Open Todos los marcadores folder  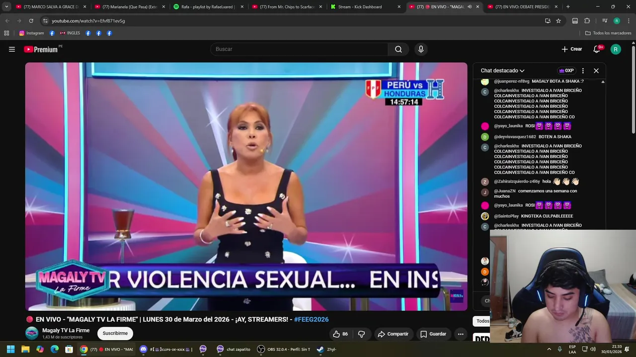608,33
